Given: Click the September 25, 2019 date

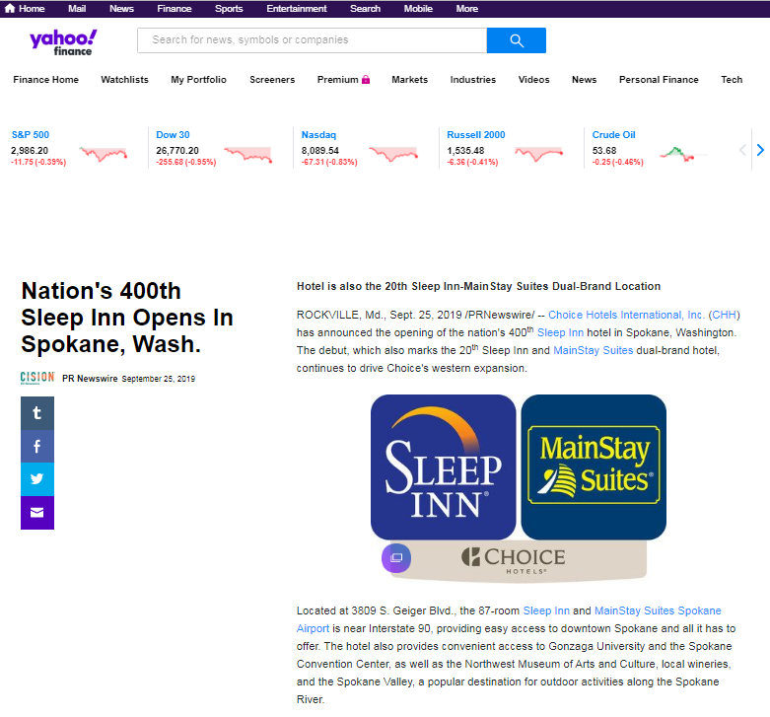Looking at the screenshot, I should coord(158,379).
